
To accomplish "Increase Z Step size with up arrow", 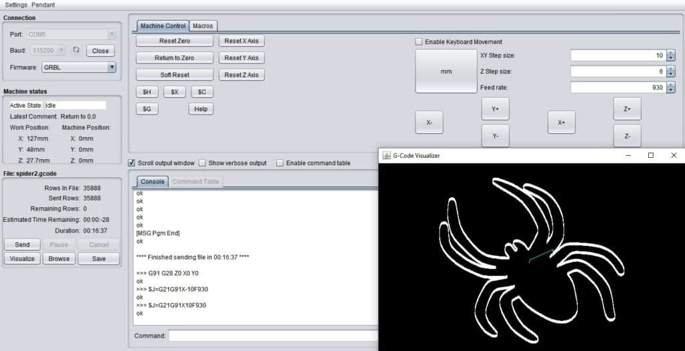I will point(670,69).
